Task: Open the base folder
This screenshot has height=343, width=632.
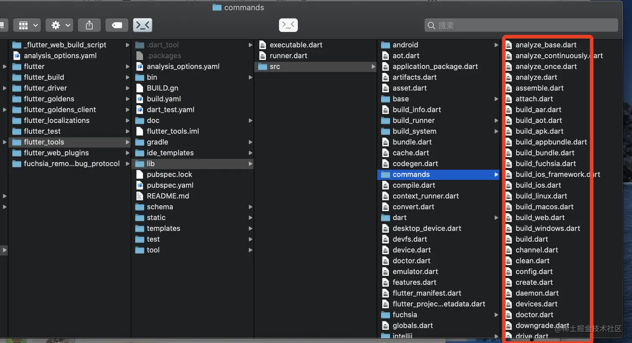Action: point(438,99)
